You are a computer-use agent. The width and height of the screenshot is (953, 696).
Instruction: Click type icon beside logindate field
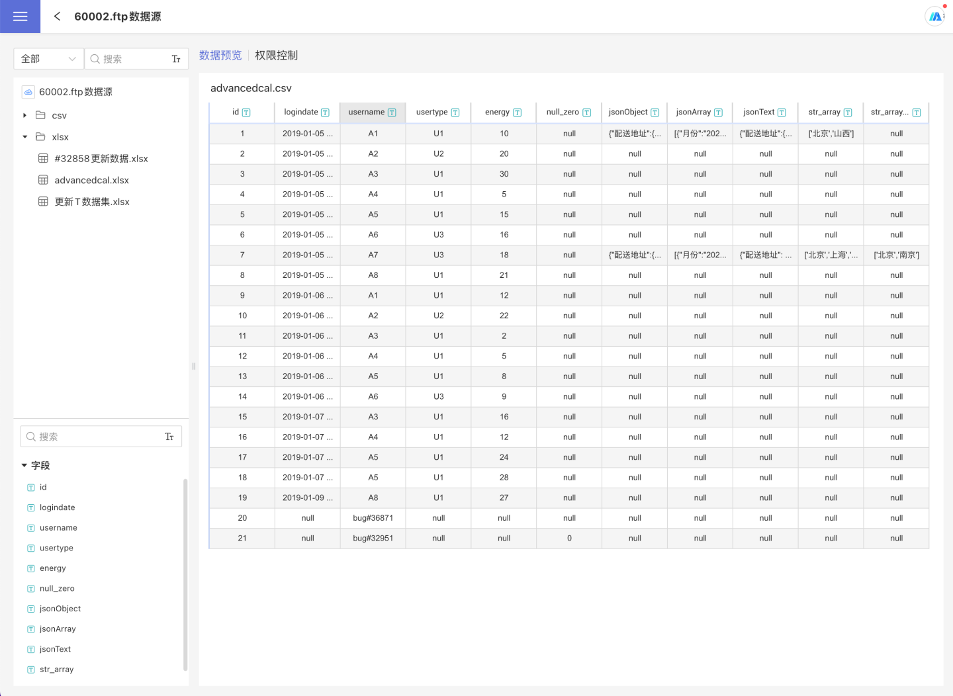click(x=30, y=508)
